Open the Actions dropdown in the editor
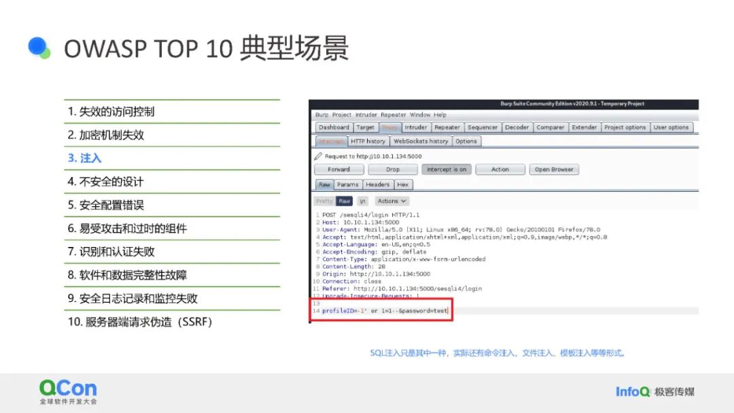 point(392,201)
